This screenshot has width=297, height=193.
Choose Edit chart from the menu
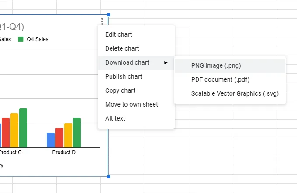click(x=118, y=34)
